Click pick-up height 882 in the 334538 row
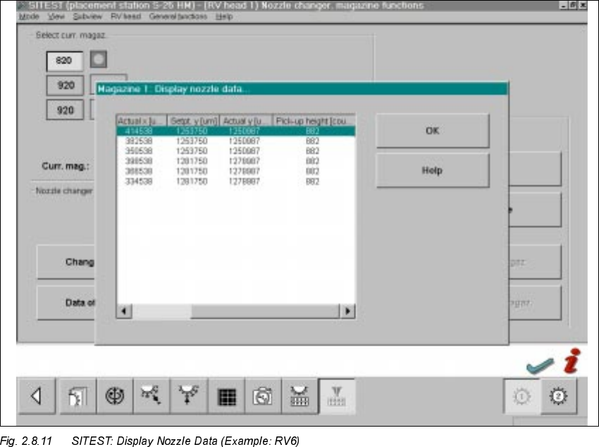599x447 pixels. (x=312, y=182)
